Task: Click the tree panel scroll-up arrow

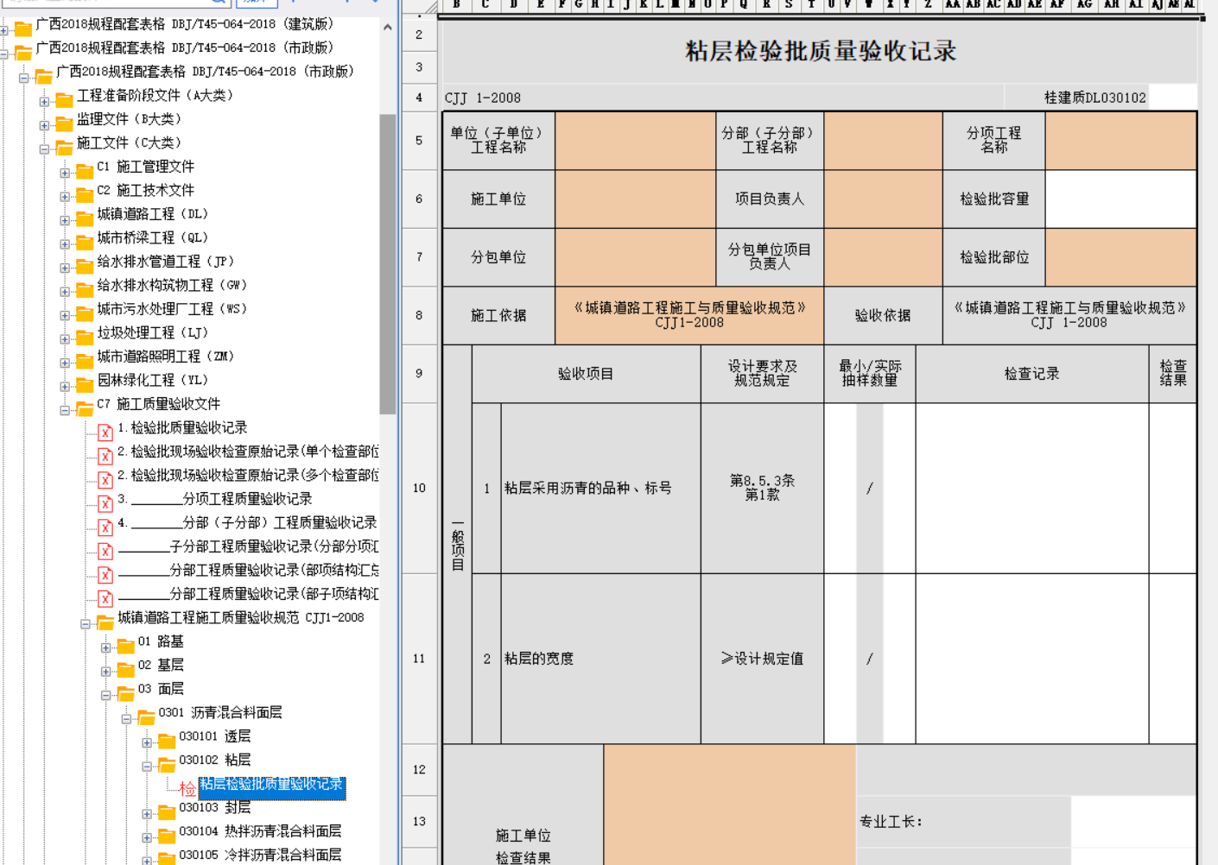Action: coord(387,28)
